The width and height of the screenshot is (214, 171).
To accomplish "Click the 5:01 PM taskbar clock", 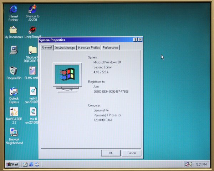I will (x=202, y=164).
